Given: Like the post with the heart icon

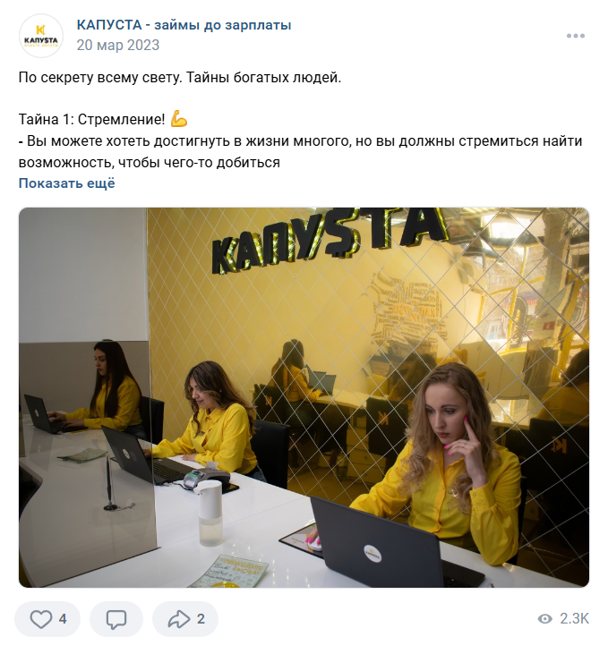Looking at the screenshot, I should click(41, 619).
